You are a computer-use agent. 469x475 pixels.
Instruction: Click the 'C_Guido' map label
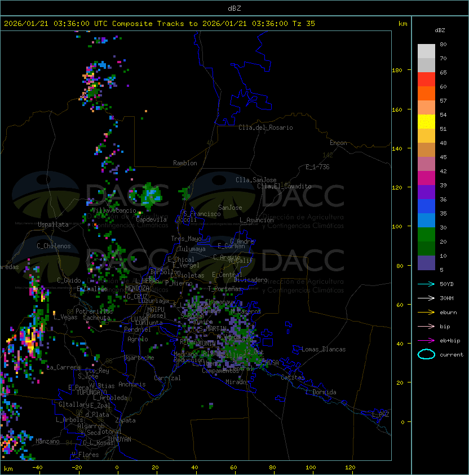(69, 280)
